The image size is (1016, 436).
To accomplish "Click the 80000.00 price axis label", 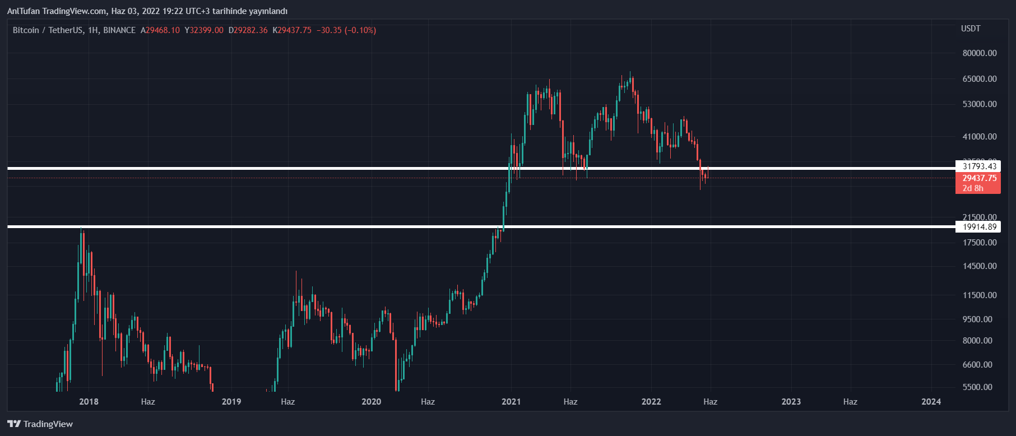I will [x=980, y=53].
